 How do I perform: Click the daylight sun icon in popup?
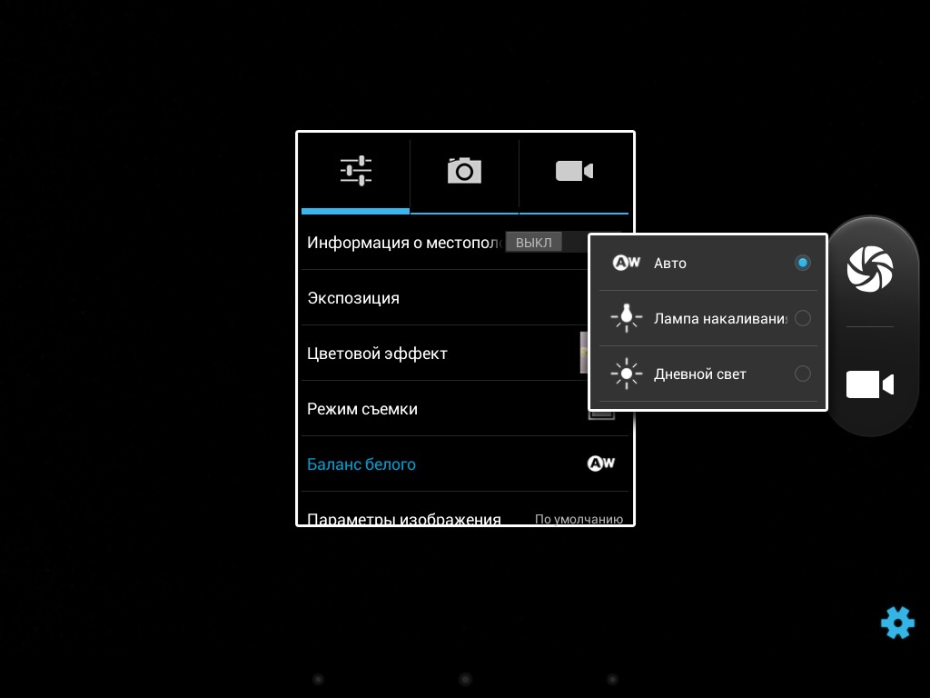click(627, 374)
